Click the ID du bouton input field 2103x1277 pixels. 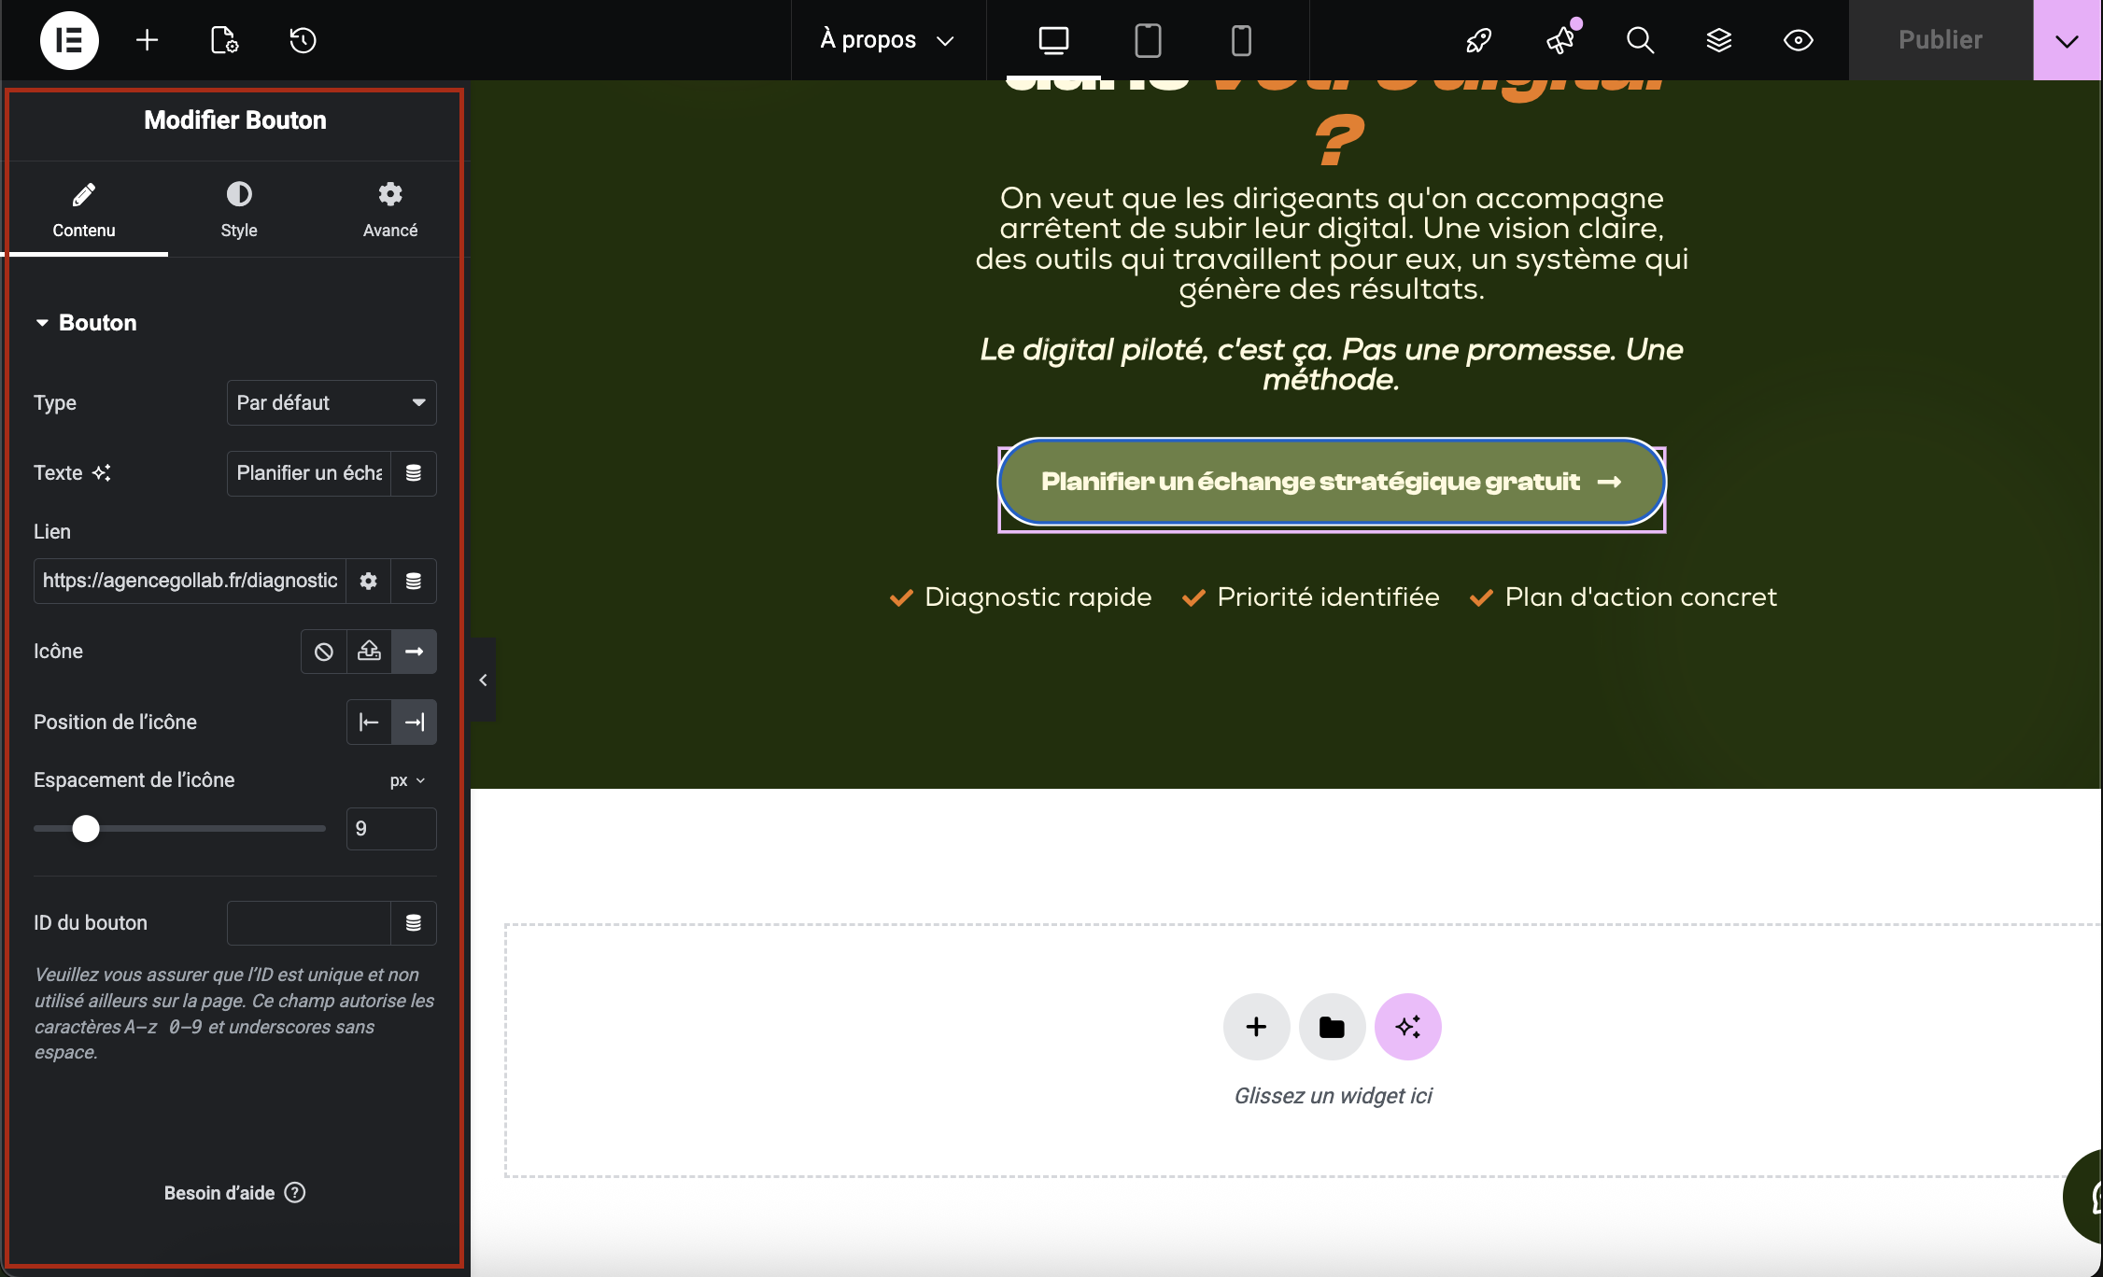click(x=309, y=923)
